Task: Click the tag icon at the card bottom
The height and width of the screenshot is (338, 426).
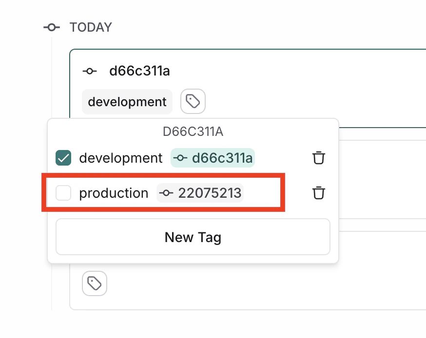Action: pos(95,283)
